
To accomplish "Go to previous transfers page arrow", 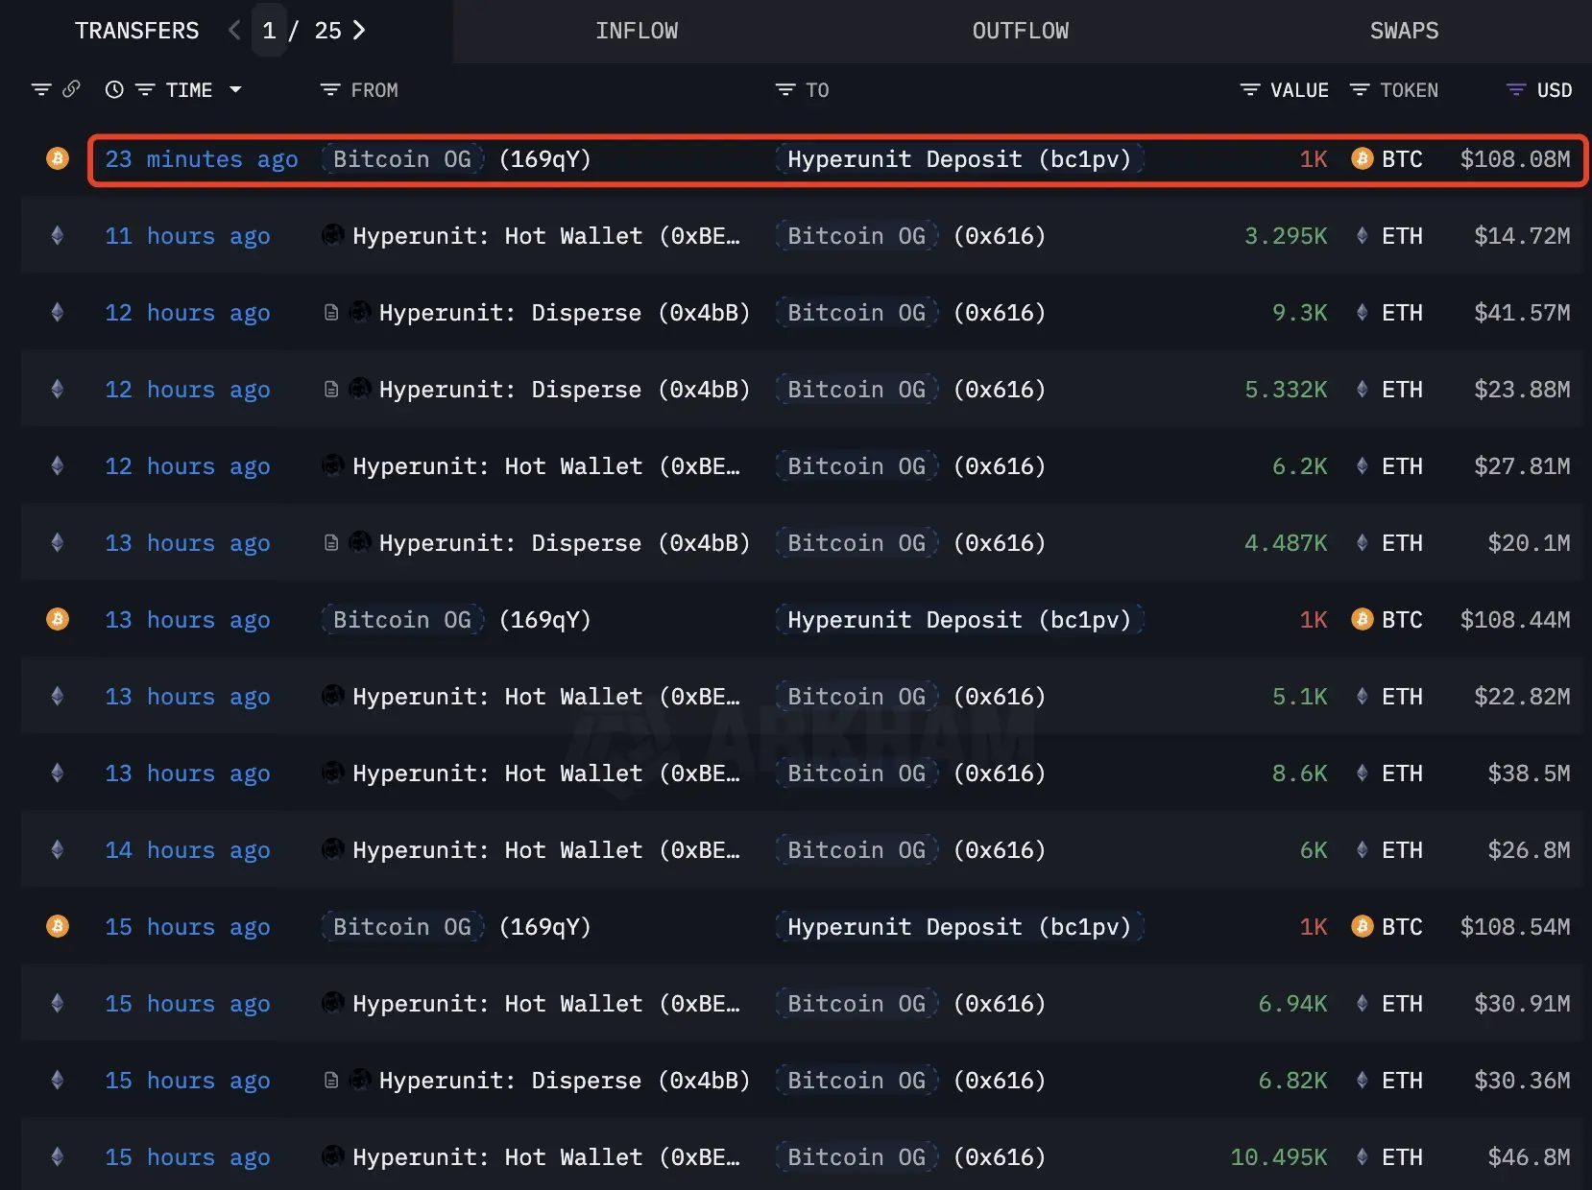I will coord(234,31).
